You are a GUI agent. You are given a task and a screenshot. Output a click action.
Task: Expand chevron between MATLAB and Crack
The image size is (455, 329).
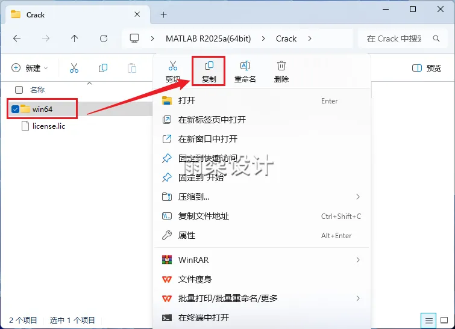pos(263,38)
